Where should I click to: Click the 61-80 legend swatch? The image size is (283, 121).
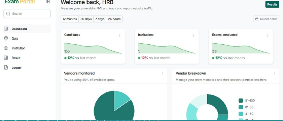click(x=241, y=107)
